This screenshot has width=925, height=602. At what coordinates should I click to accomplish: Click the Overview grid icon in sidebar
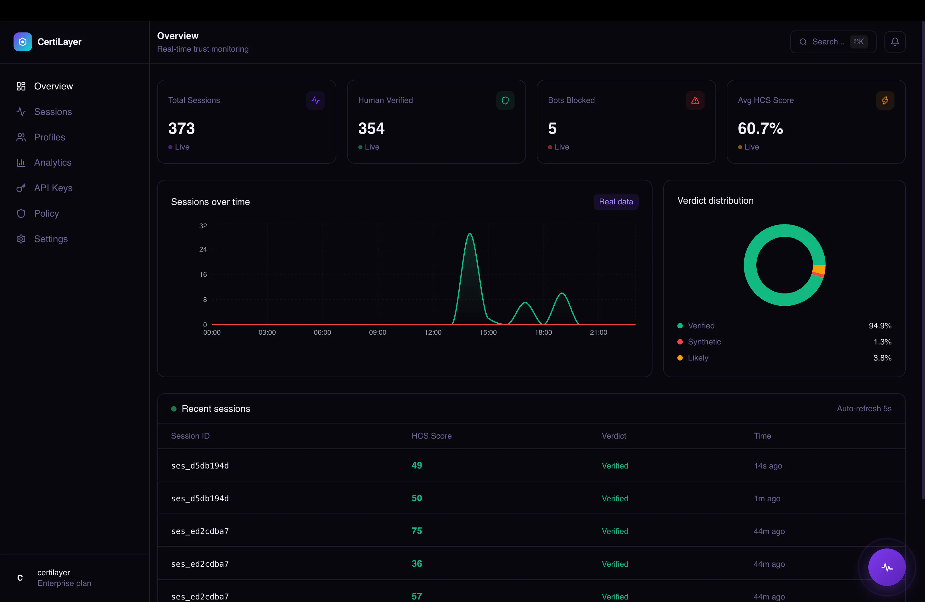point(21,86)
